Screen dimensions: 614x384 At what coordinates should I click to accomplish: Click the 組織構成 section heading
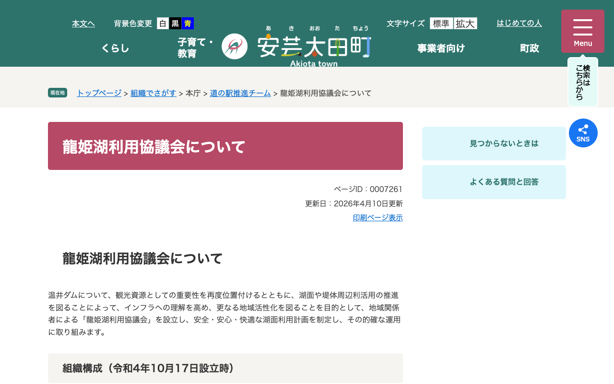[225, 368]
